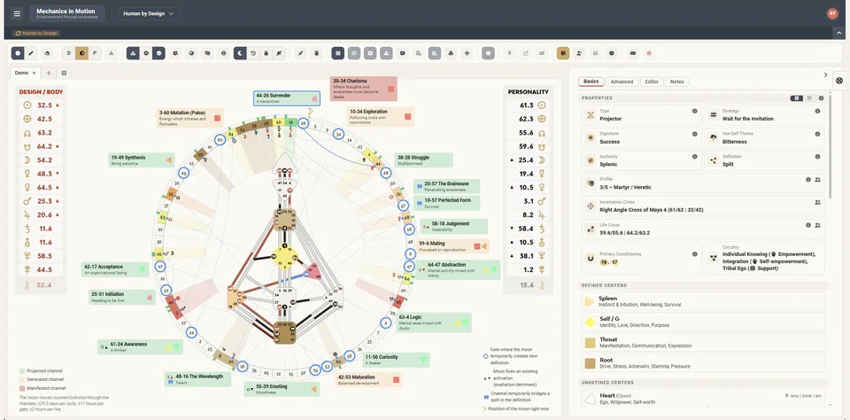The height and width of the screenshot is (420, 850).
Task: Click gate 26 circle on the mandala
Action: (304, 124)
